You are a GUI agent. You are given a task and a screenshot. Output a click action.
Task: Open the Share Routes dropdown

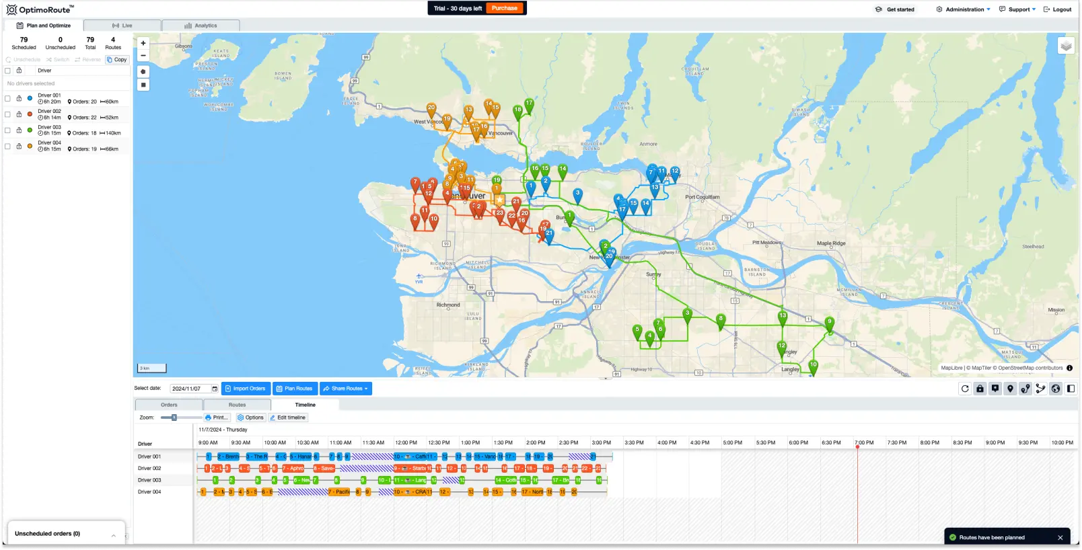tap(346, 389)
